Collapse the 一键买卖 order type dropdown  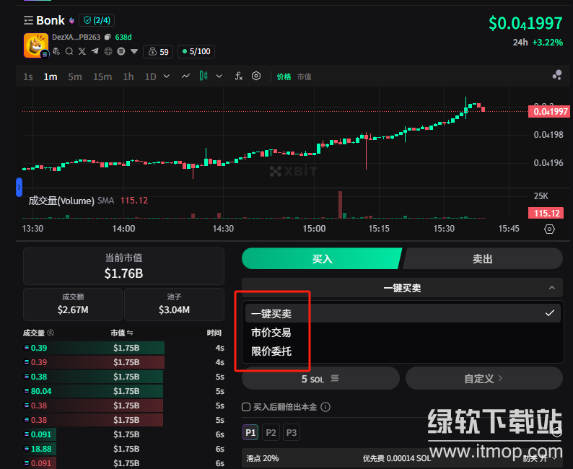pyautogui.click(x=551, y=288)
